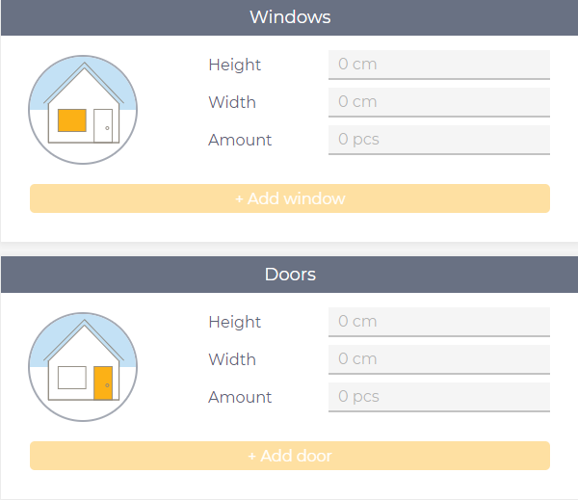Focus the door Height input field

tap(438, 322)
